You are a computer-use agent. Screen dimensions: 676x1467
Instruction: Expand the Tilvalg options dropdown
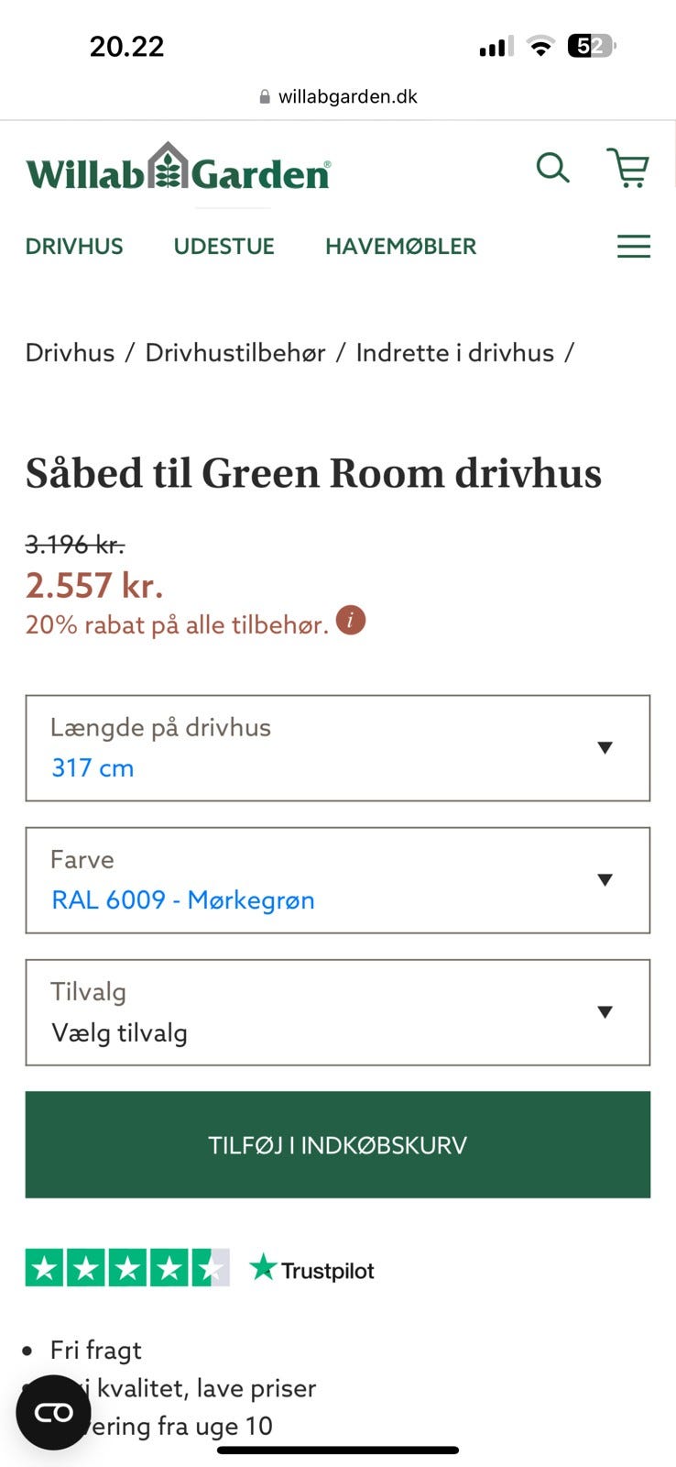point(337,1012)
